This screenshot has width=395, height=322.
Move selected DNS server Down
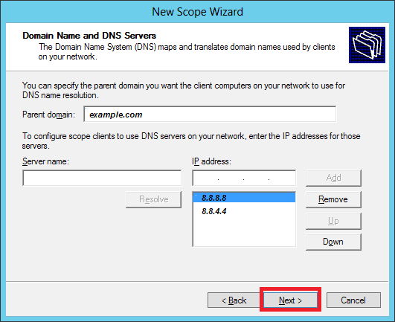click(333, 242)
